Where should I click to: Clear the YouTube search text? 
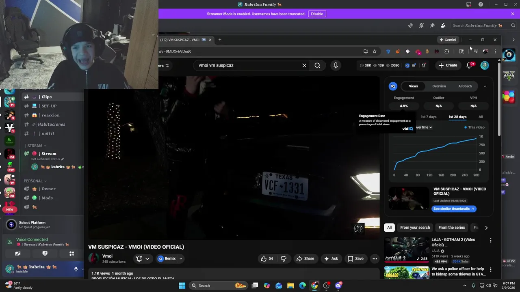[x=304, y=65]
